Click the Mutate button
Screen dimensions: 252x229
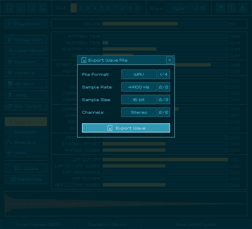coord(26,168)
